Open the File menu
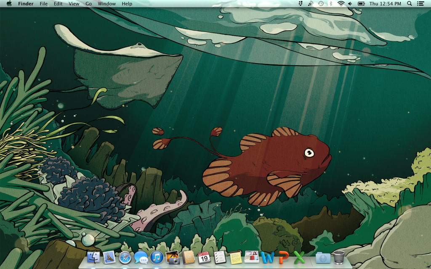The height and width of the screenshot is (269, 431). 43,3
